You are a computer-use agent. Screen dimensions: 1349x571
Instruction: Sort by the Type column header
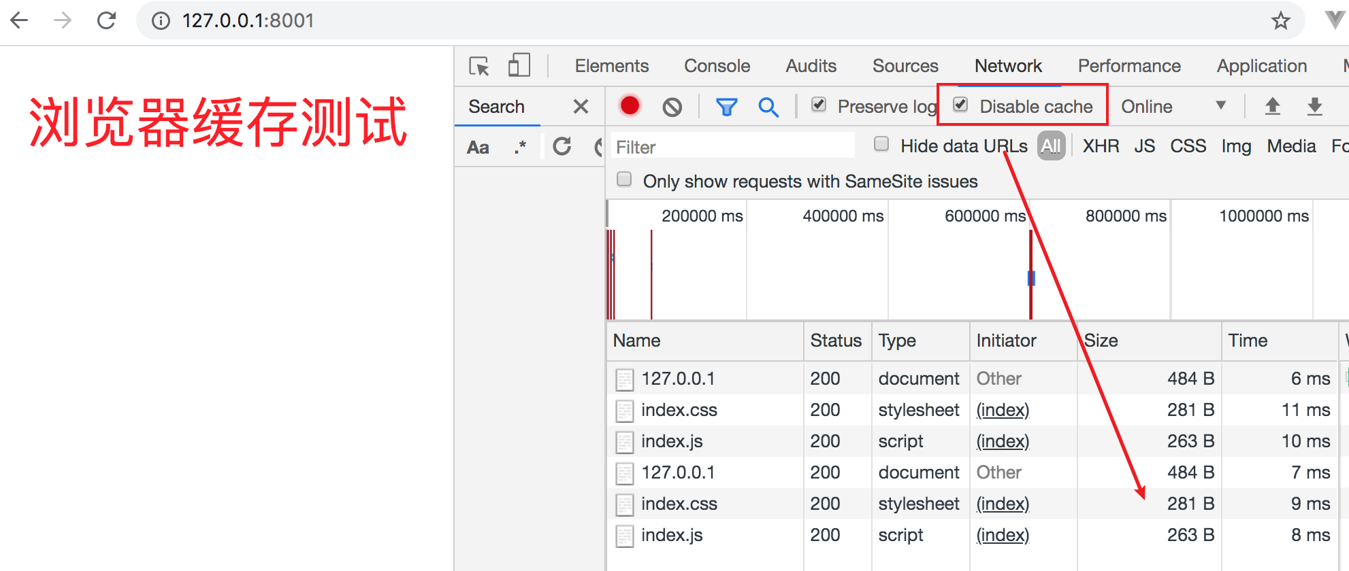click(920, 341)
